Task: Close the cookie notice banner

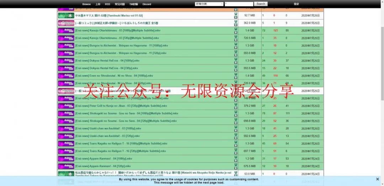Action: [x=377, y=179]
